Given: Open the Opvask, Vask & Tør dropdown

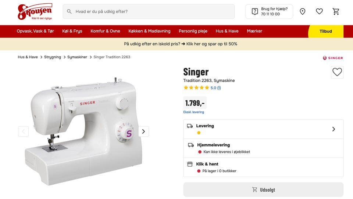Looking at the screenshot, I should point(35,31).
